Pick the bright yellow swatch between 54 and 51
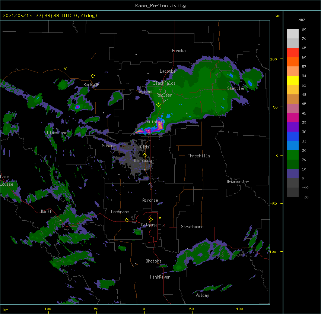321x314 pixels. tap(293, 80)
